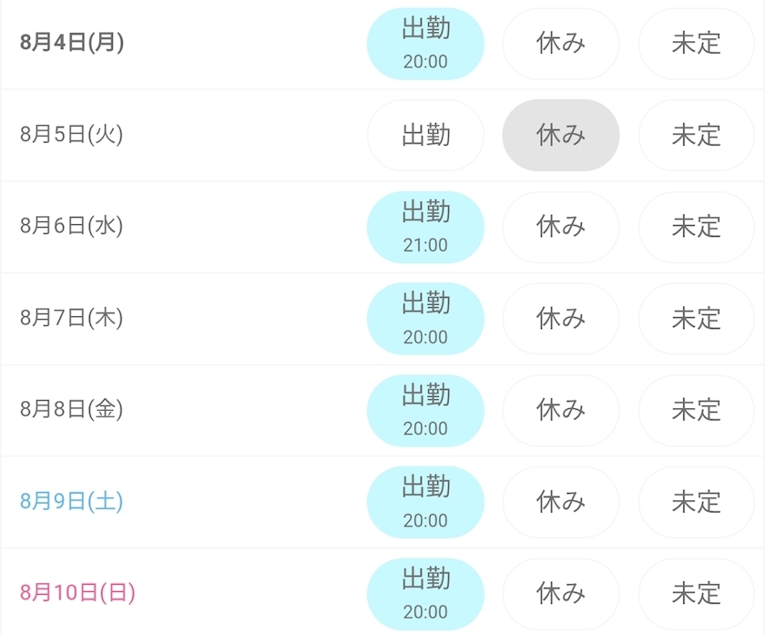The image size is (765, 634).
Task: Select 出勤 for 8月5日(火)
Action: (425, 135)
